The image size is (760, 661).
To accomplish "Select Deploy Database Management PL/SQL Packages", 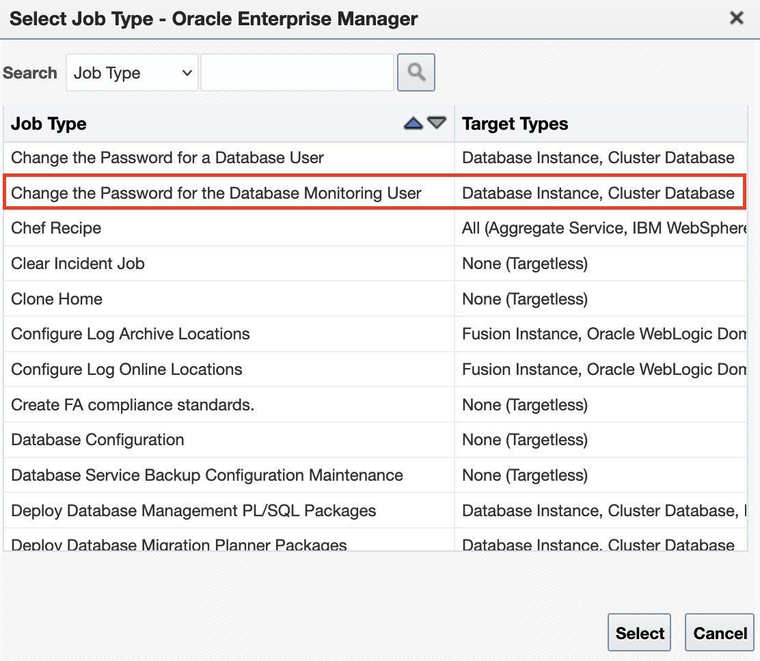I will [193, 511].
